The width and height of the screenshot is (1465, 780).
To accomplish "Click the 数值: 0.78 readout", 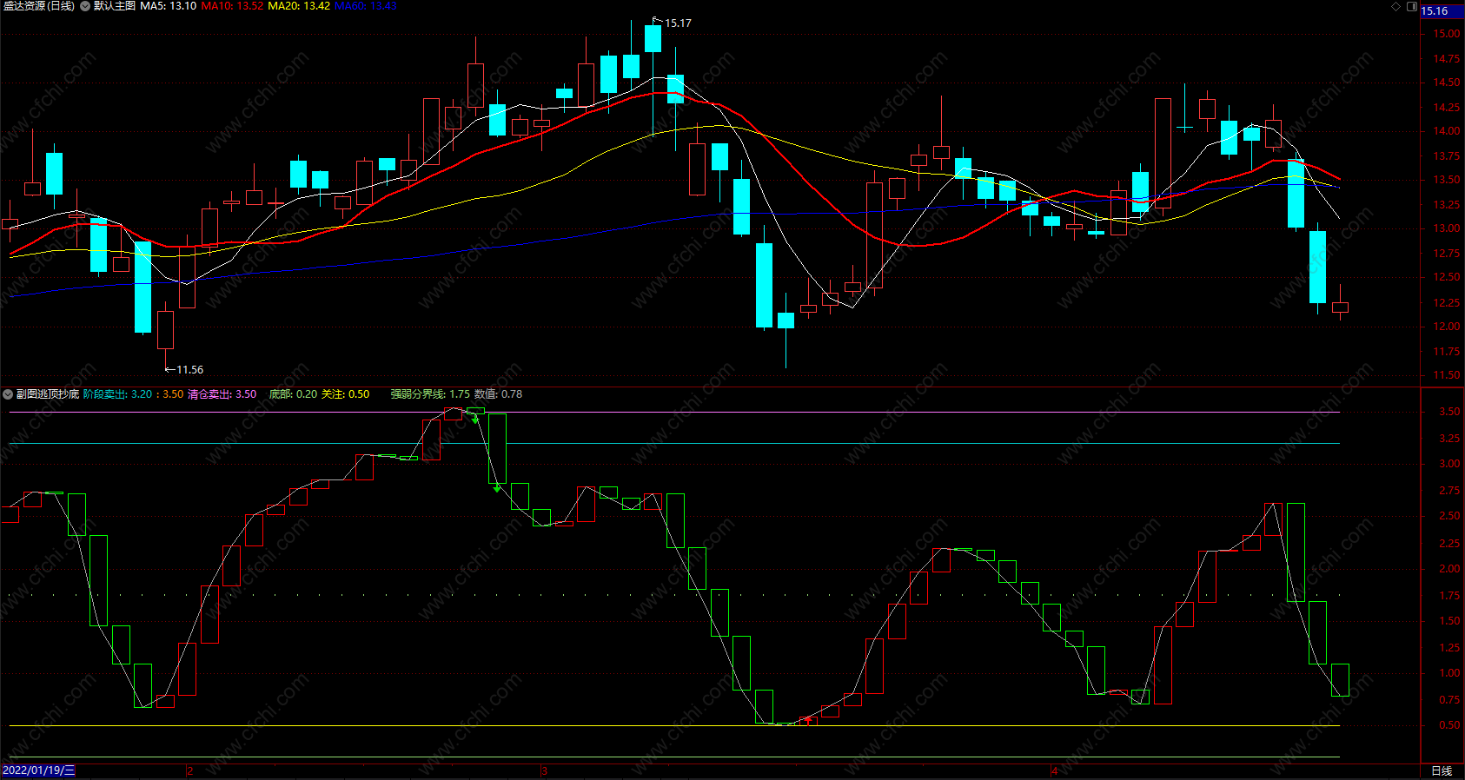I will [x=499, y=394].
